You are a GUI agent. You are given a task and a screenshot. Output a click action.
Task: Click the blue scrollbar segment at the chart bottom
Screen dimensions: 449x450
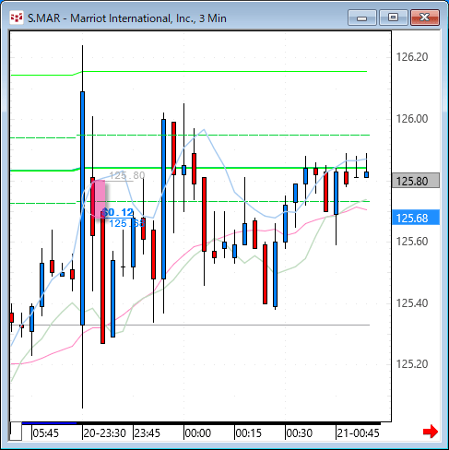pos(49,423)
